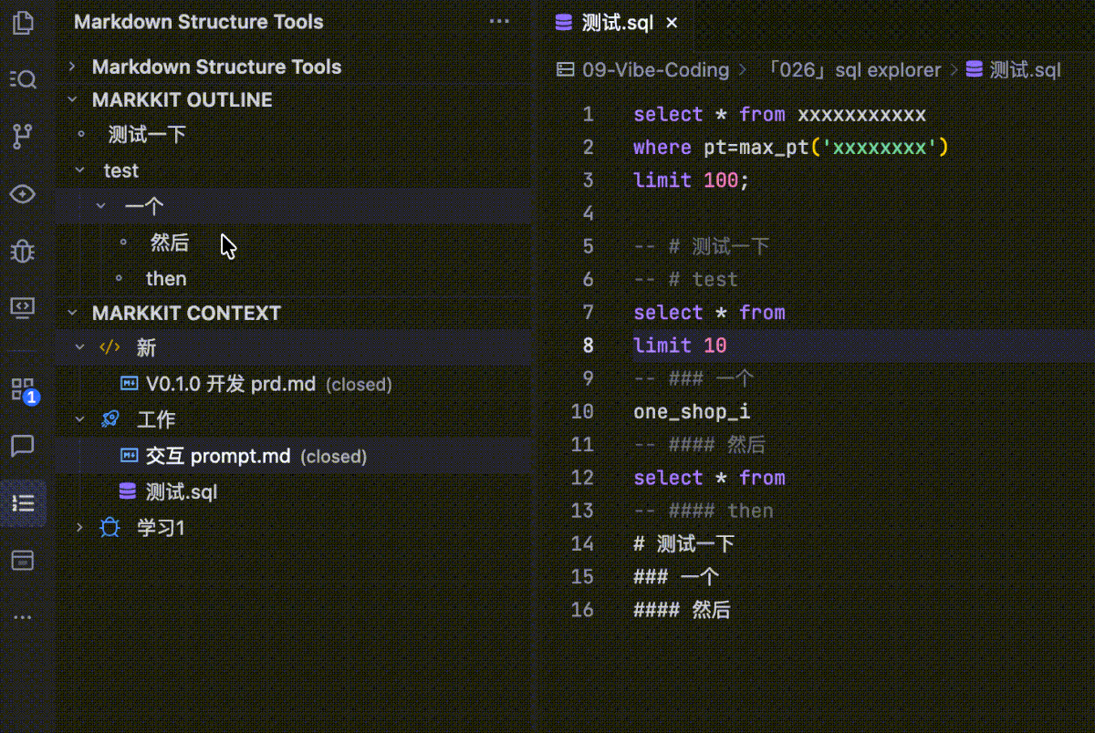Select outline item 测试一下
Screen dimensions: 1095x733
coord(147,135)
